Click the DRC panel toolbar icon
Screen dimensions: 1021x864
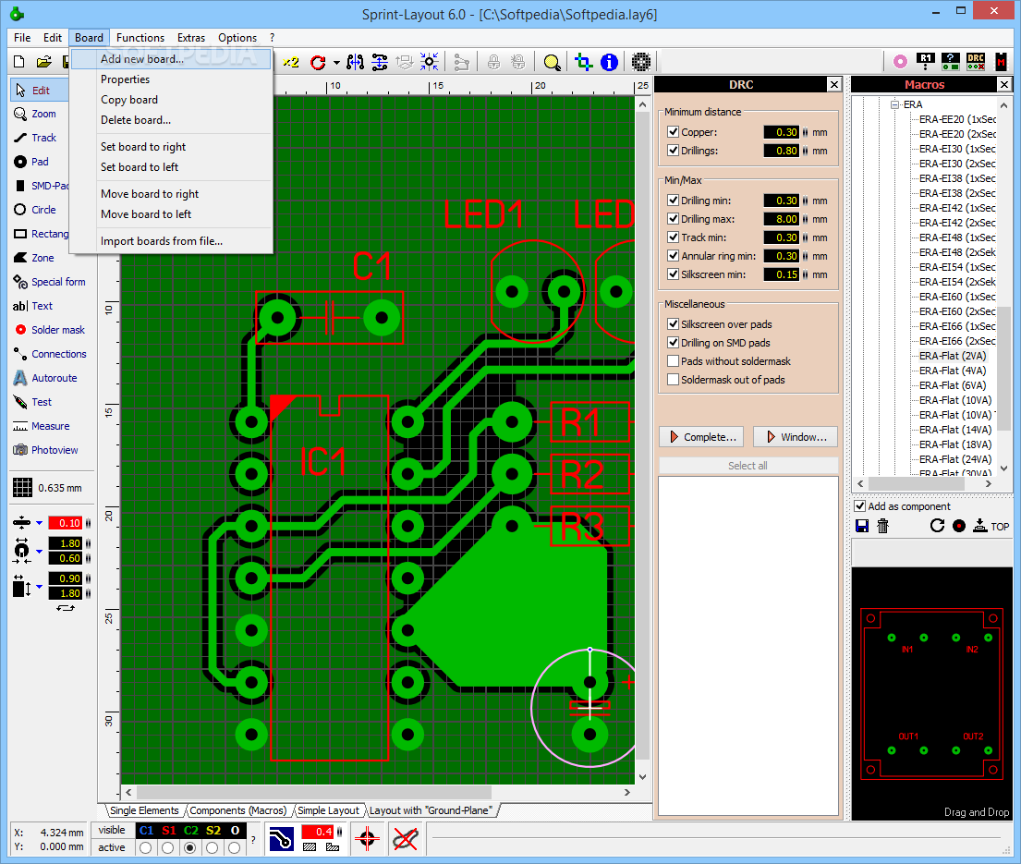[x=976, y=62]
